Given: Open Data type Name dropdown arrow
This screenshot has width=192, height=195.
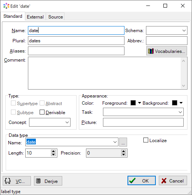Looking at the screenshot, I should pyautogui.click(x=115, y=142).
